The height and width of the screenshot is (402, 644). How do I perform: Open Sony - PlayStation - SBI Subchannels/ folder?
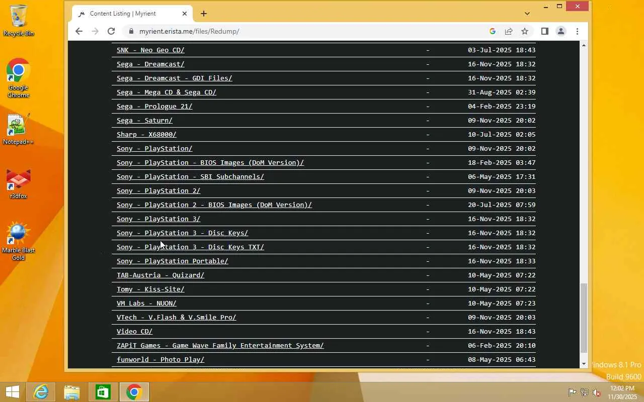(190, 177)
